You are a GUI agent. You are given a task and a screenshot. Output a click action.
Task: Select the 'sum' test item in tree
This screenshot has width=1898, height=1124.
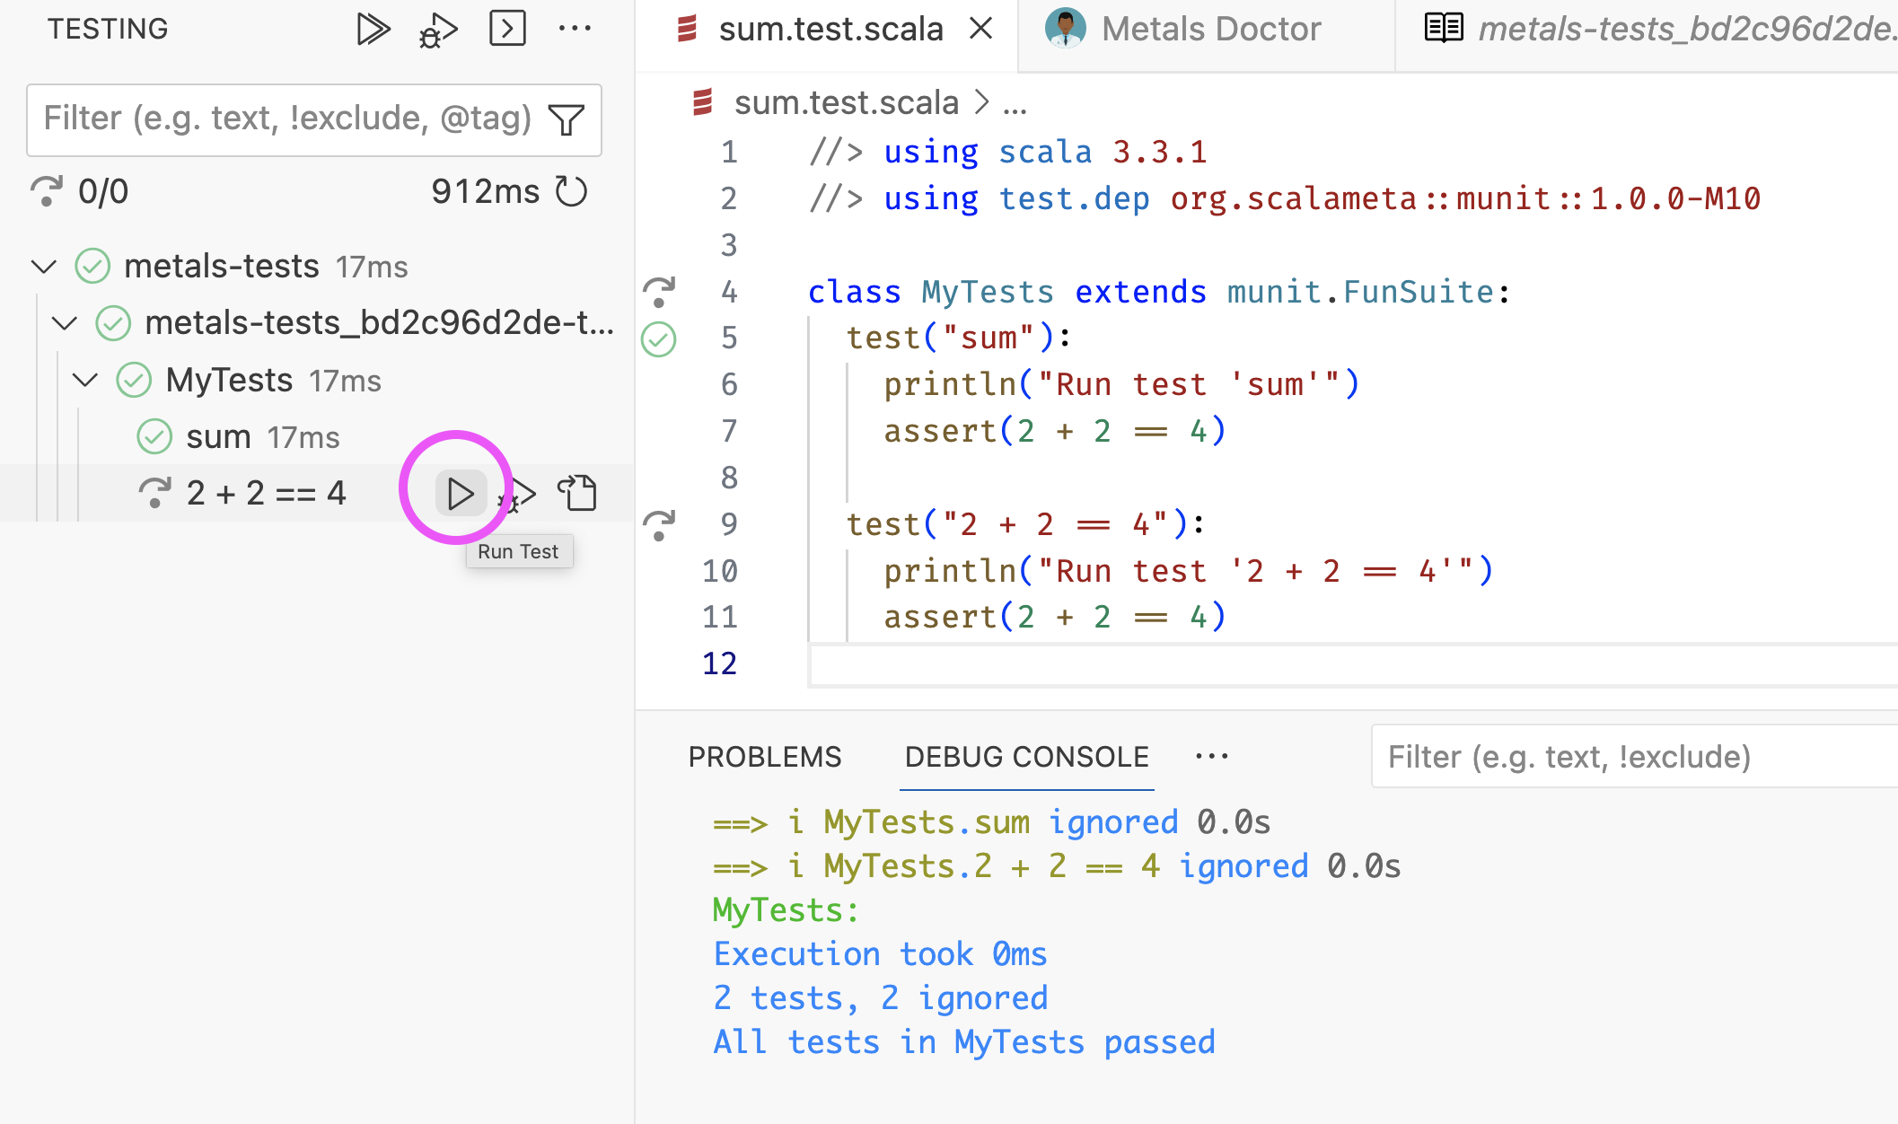219,437
